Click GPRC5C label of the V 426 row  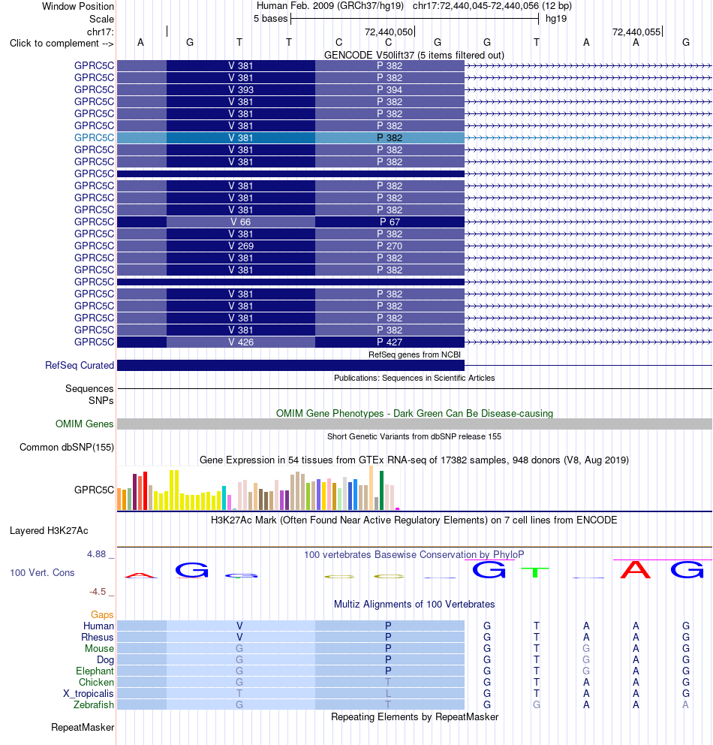(94, 342)
